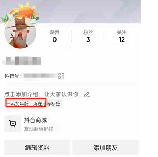This screenshot has height=157, width=158.
Task: Click the 编辑资料 button
Action: [x=37, y=147]
